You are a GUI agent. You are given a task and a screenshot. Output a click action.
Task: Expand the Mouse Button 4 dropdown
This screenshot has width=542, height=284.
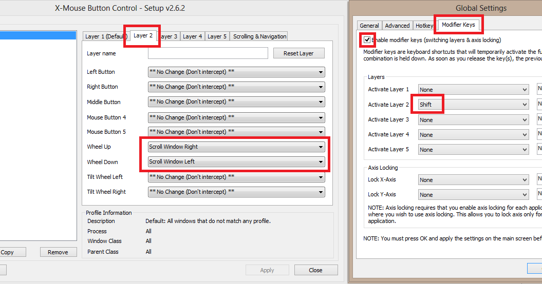pyautogui.click(x=236, y=117)
